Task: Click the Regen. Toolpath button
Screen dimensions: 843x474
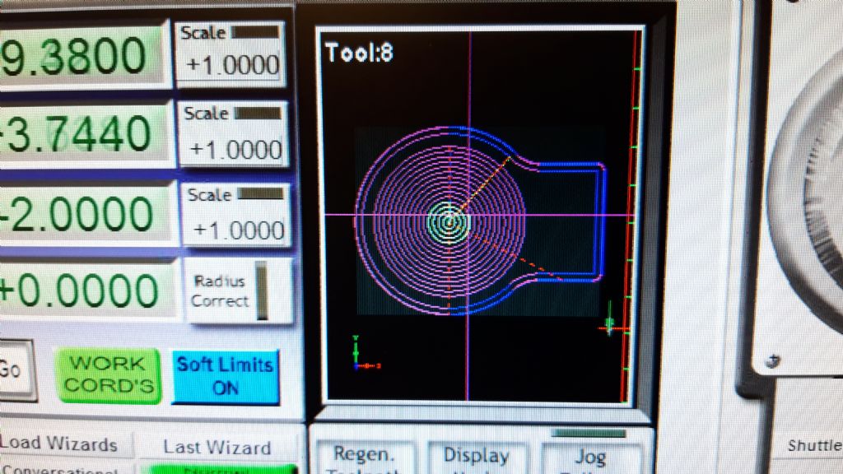Action: coord(366,458)
